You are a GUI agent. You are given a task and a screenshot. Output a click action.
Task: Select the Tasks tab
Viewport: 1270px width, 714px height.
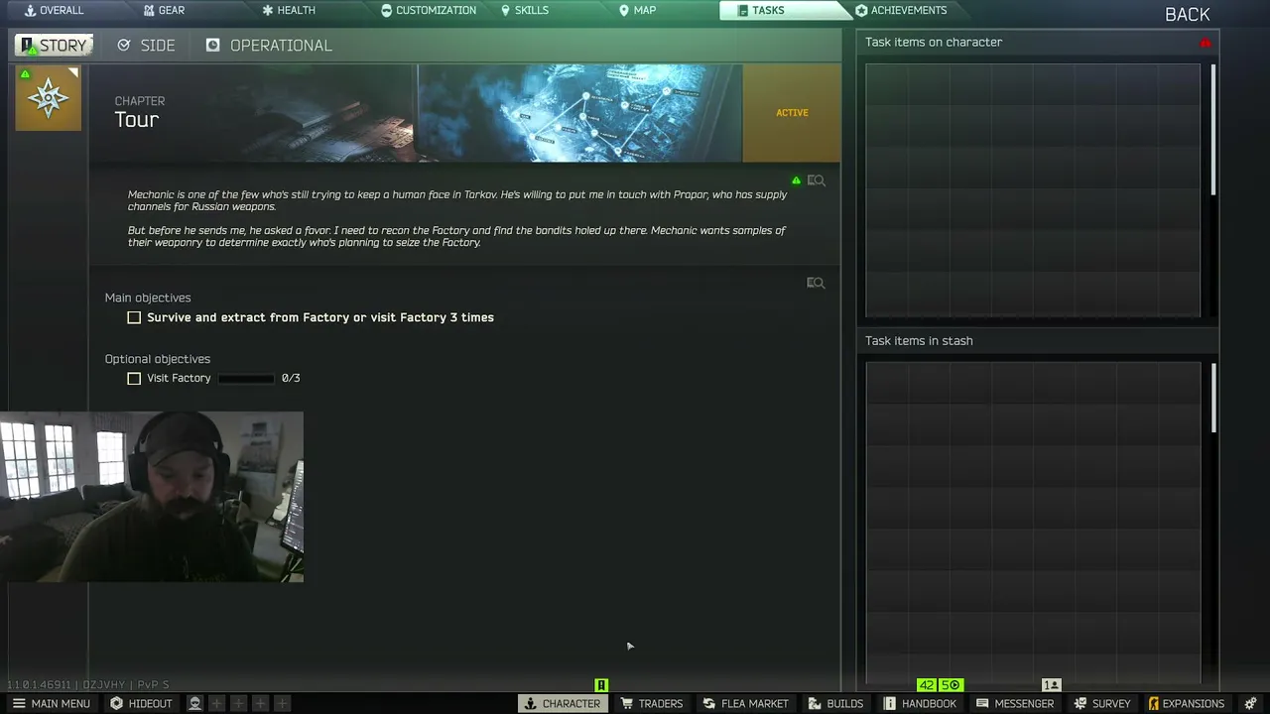point(761,10)
